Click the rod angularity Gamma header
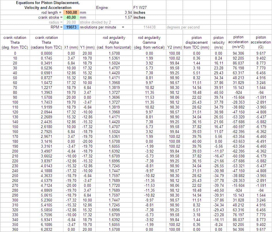Screen dimensions: 272x232 click(x=149, y=42)
